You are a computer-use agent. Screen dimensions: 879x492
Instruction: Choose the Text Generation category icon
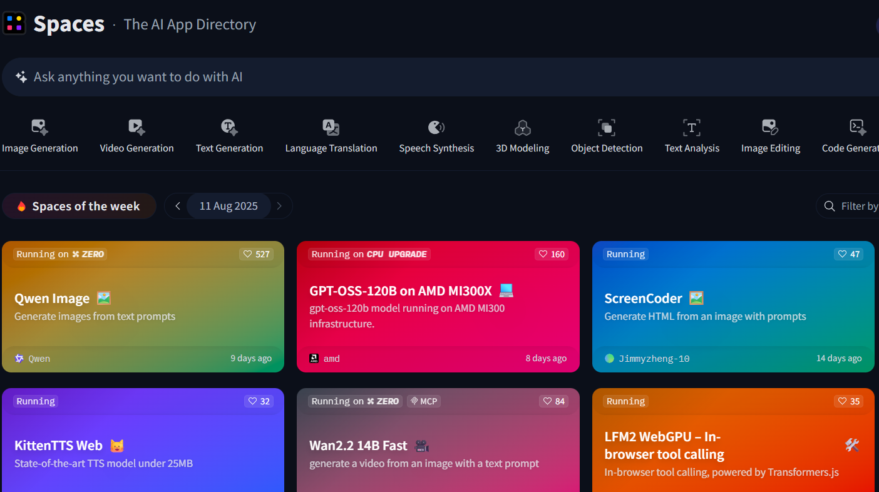[x=229, y=127]
